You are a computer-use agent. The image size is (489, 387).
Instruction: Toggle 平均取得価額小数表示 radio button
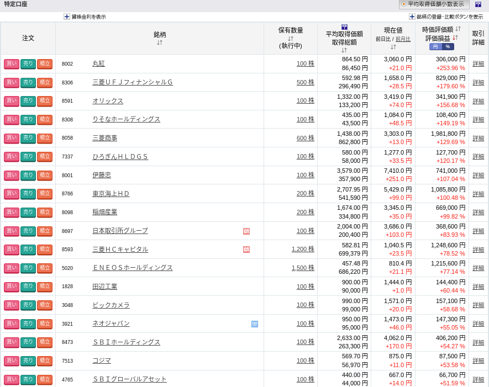pyautogui.click(x=403, y=4)
